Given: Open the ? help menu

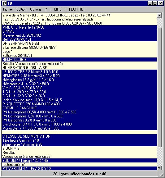Looking at the screenshot, I should coord(46,9).
